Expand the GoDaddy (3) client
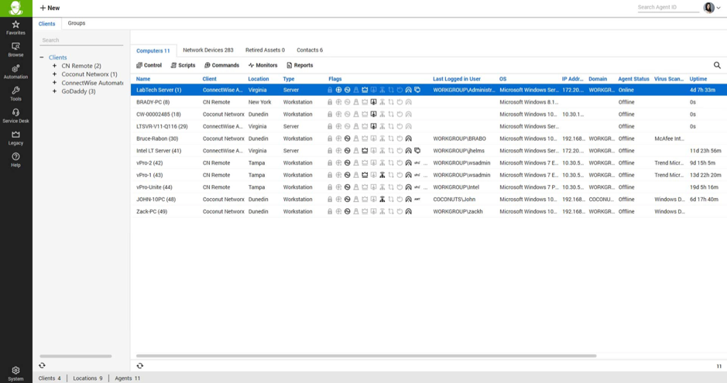This screenshot has height=383, width=727. pyautogui.click(x=54, y=91)
